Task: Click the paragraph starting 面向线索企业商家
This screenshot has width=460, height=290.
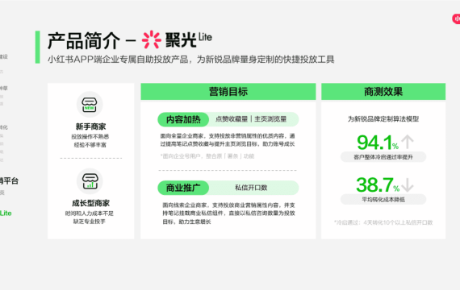Action: point(228,213)
